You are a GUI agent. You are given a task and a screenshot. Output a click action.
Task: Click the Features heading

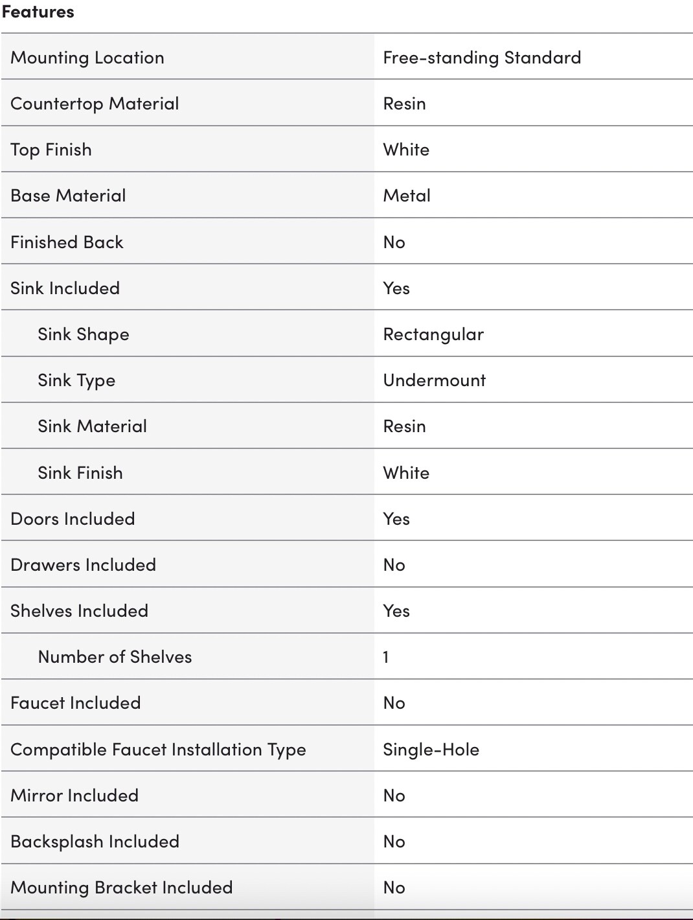(38, 12)
